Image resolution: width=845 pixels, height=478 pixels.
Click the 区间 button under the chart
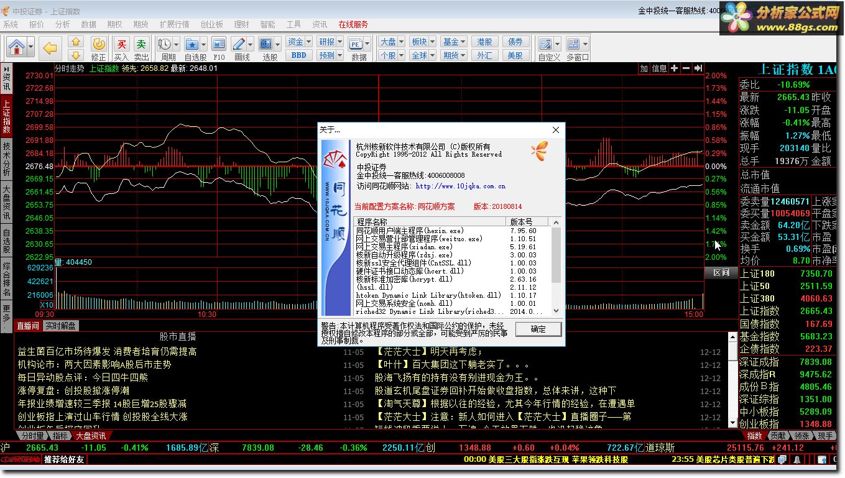721,273
